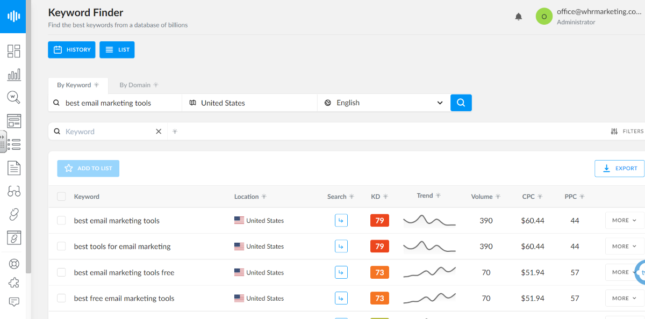Screen dimensions: 645x319
Task: Click the KD 79 badge in first row
Action: point(379,220)
